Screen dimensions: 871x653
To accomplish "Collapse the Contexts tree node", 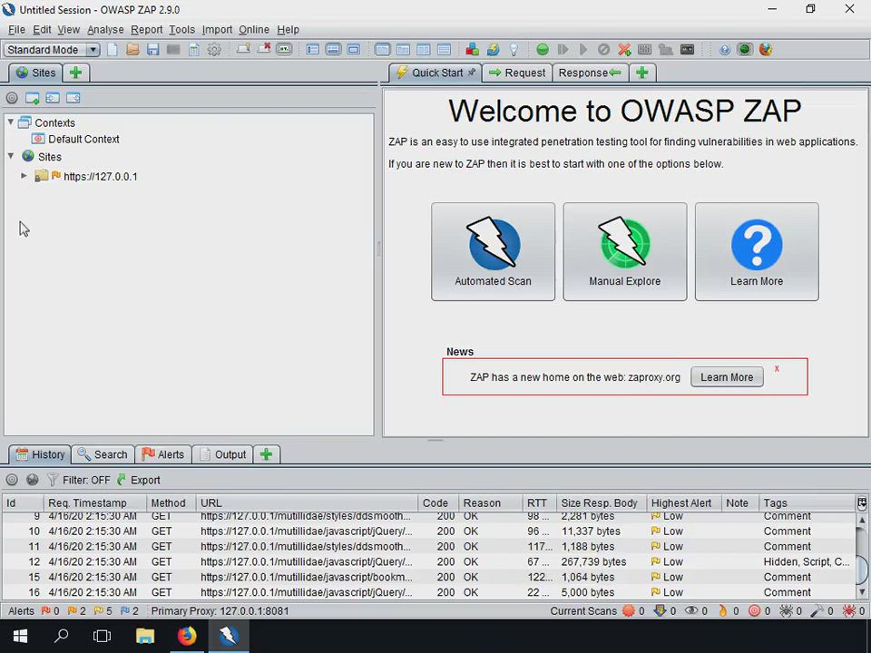I will click(x=11, y=122).
